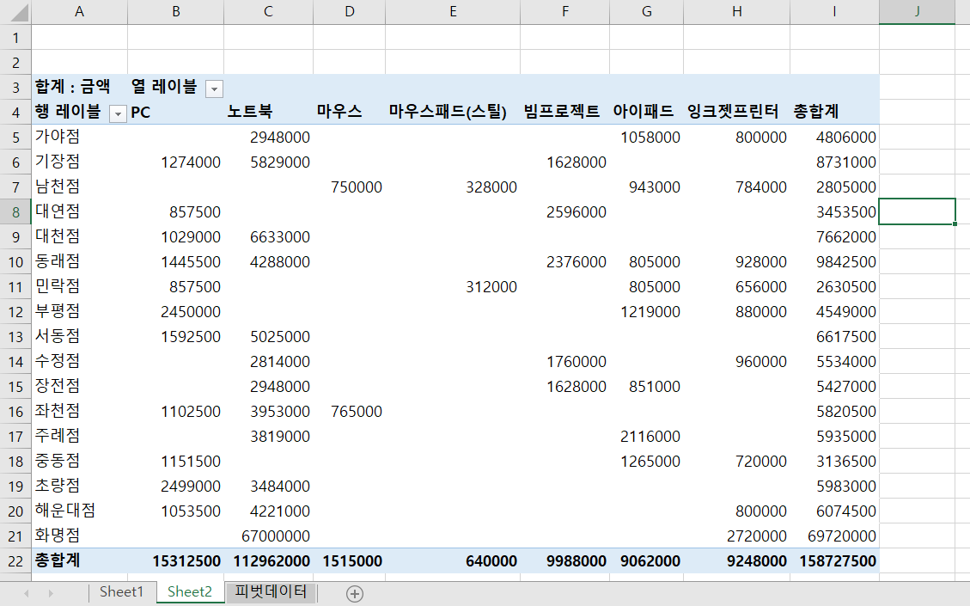The image size is (970, 606).
Task: Select column E header
Action: coord(453,12)
